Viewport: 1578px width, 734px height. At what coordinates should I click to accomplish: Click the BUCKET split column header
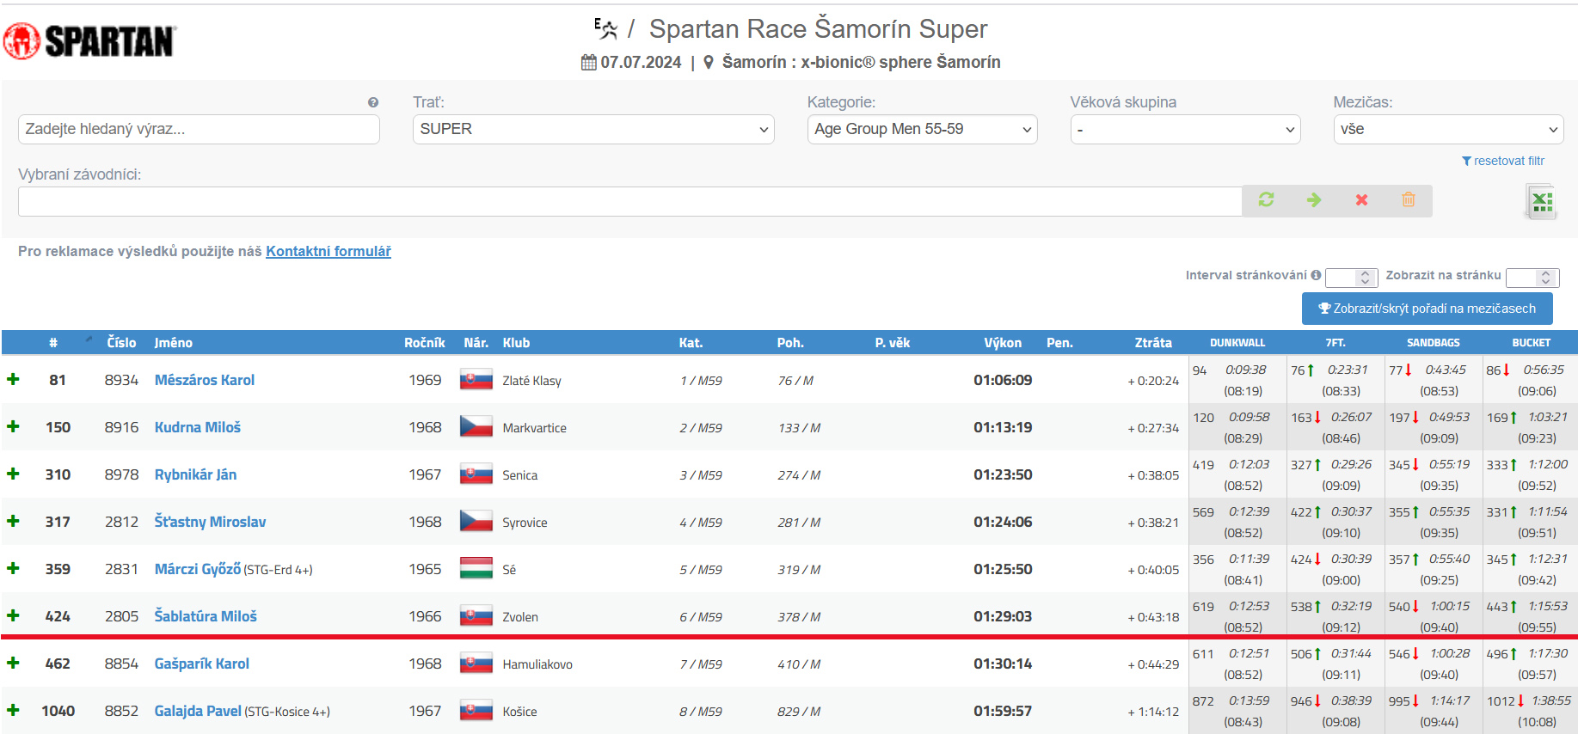[x=1531, y=342]
